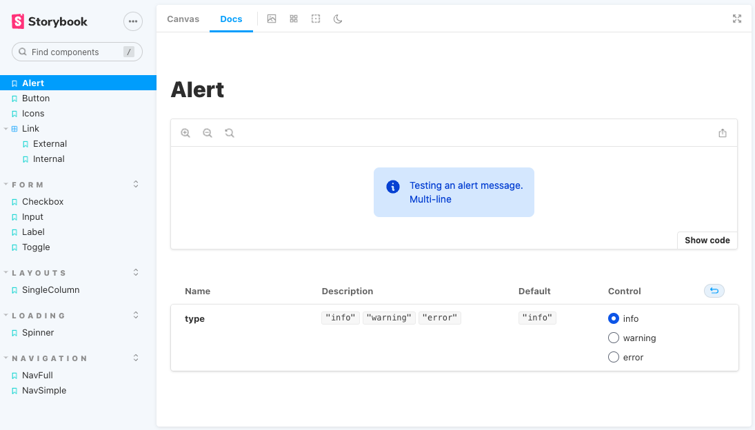Image resolution: width=755 pixels, height=430 pixels.
Task: Open the Docs tab
Action: (231, 19)
